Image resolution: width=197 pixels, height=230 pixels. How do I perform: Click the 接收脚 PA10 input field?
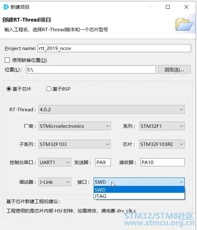coord(163,162)
